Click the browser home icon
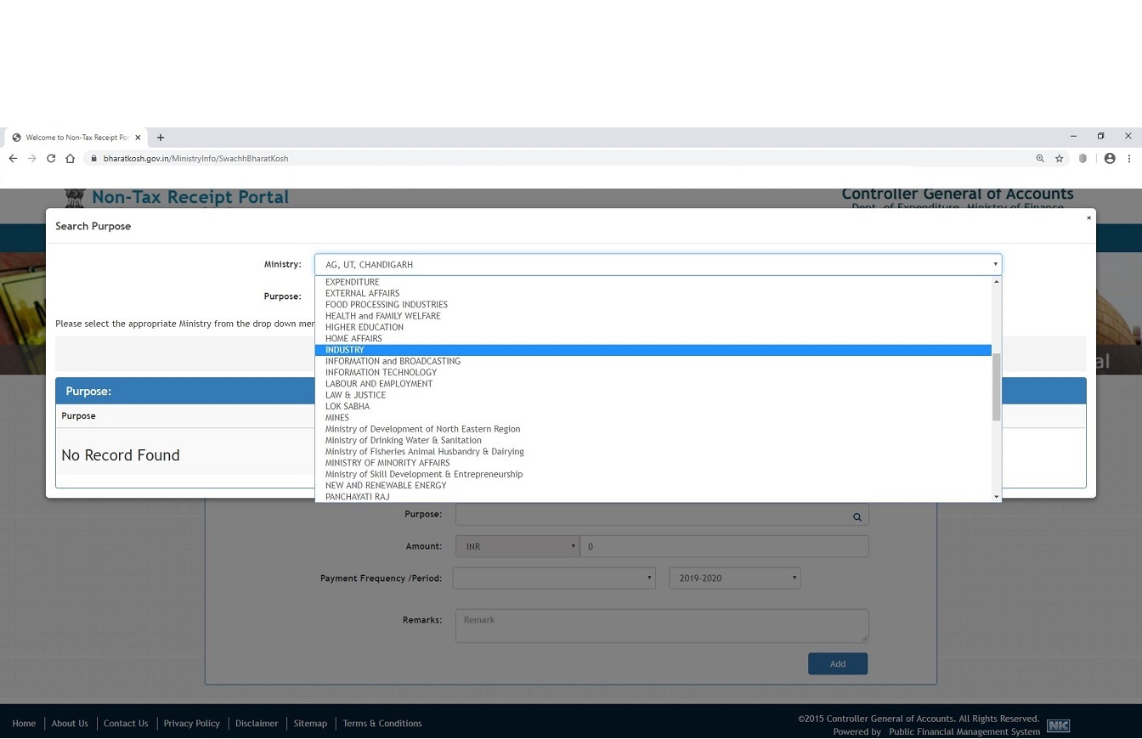The image size is (1142, 739). 71,159
